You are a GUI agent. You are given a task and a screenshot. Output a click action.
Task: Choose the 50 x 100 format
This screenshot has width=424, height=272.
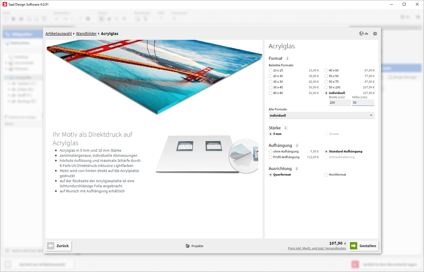point(326,88)
